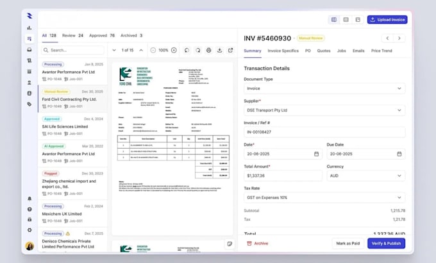The width and height of the screenshot is (436, 263).
Task: Open the tag icon in sidebar
Action: (x=29, y=104)
